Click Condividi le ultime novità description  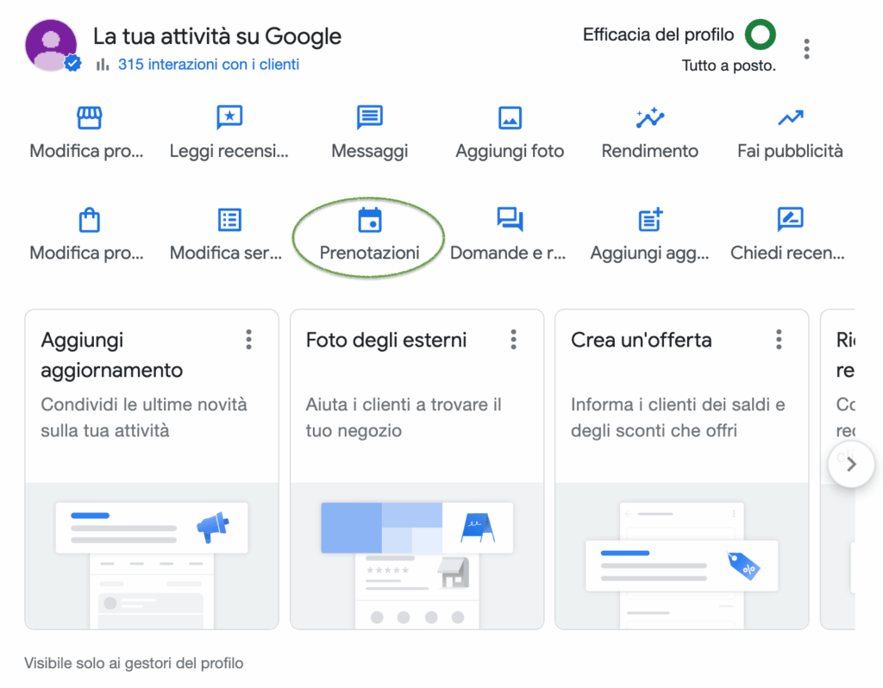(144, 418)
